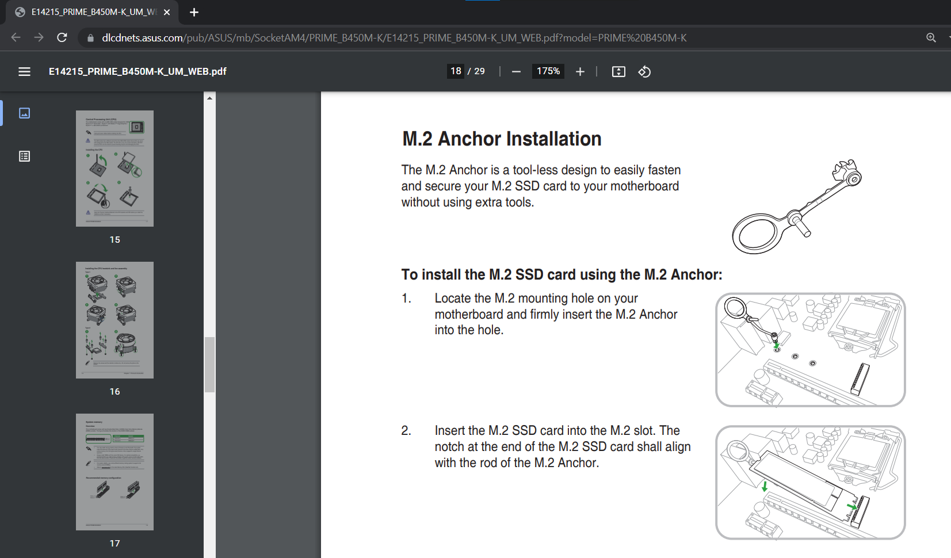Image resolution: width=951 pixels, height=558 pixels.
Task: Click step 1 'Locate the M.2 mounting hole' text
Action: tap(556, 314)
